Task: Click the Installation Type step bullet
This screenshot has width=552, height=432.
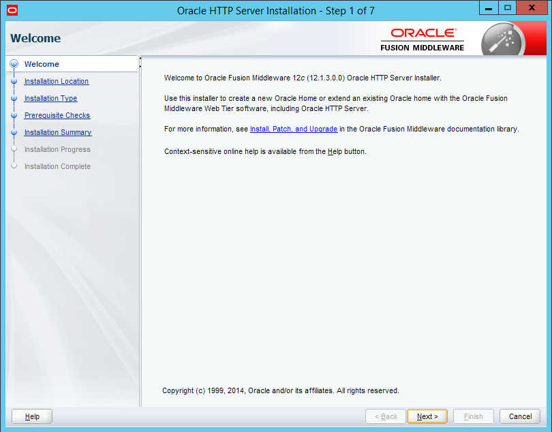Action: (14, 98)
